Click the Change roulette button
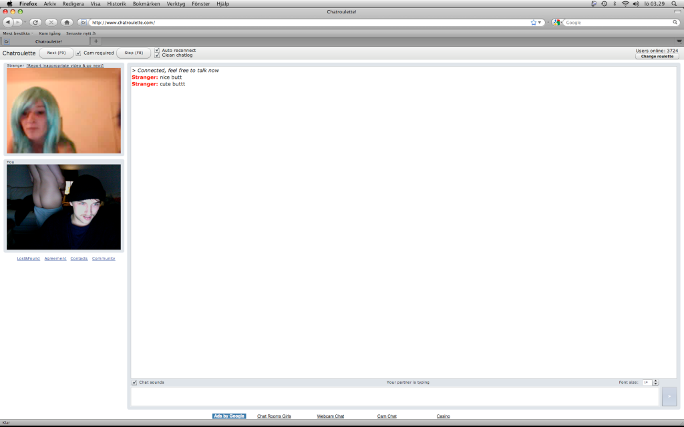The height and width of the screenshot is (427, 684). [x=657, y=56]
